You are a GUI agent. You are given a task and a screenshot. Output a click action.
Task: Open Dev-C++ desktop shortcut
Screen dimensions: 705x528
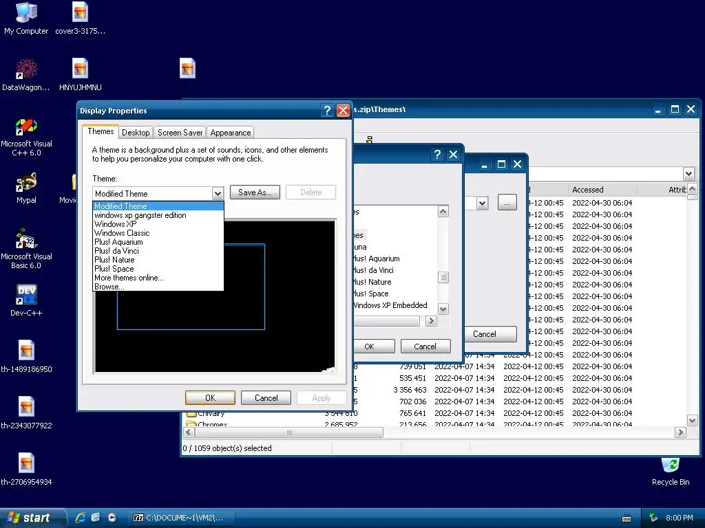click(26, 301)
